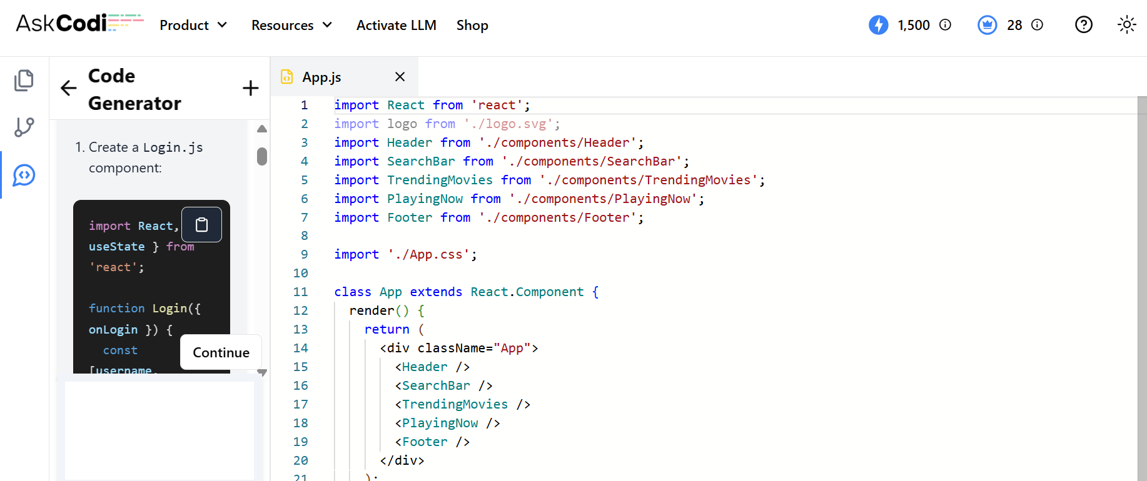
Task: Open the files copy icon in sidebar
Action: click(x=24, y=80)
